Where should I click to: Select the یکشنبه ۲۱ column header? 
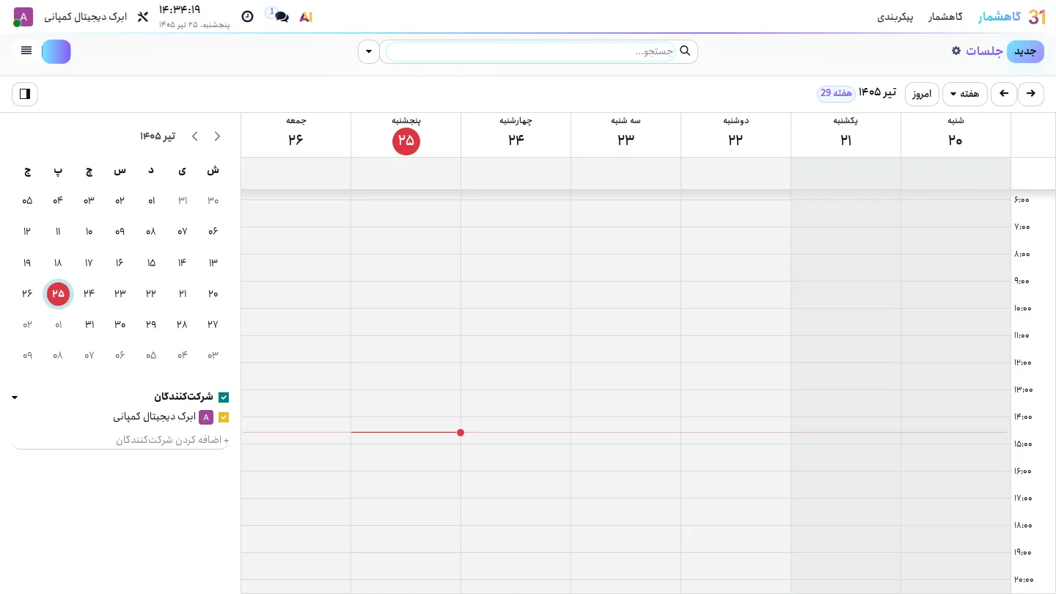846,134
